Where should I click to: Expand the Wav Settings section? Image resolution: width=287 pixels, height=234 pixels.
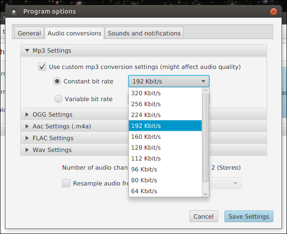pos(28,150)
